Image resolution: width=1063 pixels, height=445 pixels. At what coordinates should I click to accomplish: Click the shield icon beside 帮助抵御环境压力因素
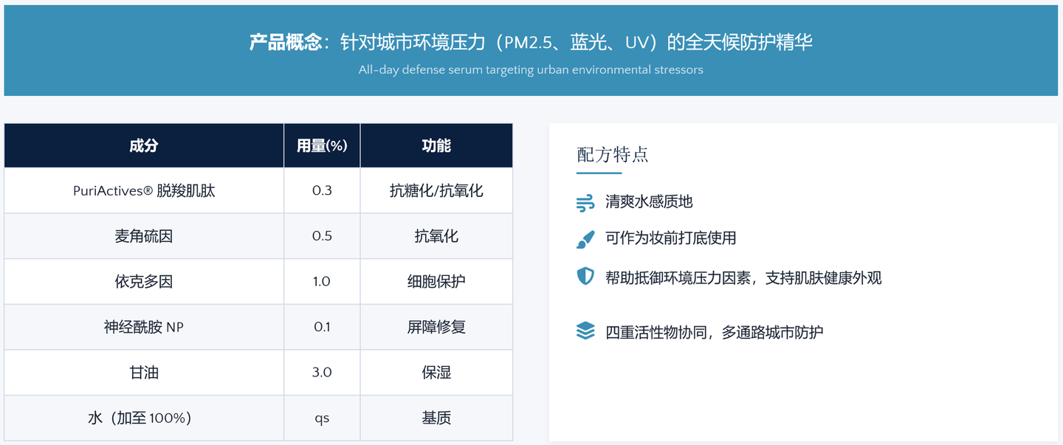click(x=585, y=276)
